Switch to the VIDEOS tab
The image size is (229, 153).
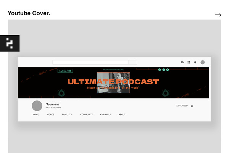click(x=50, y=114)
